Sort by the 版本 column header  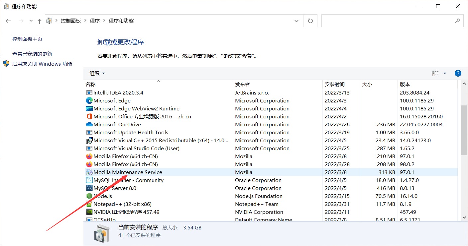click(x=428, y=85)
